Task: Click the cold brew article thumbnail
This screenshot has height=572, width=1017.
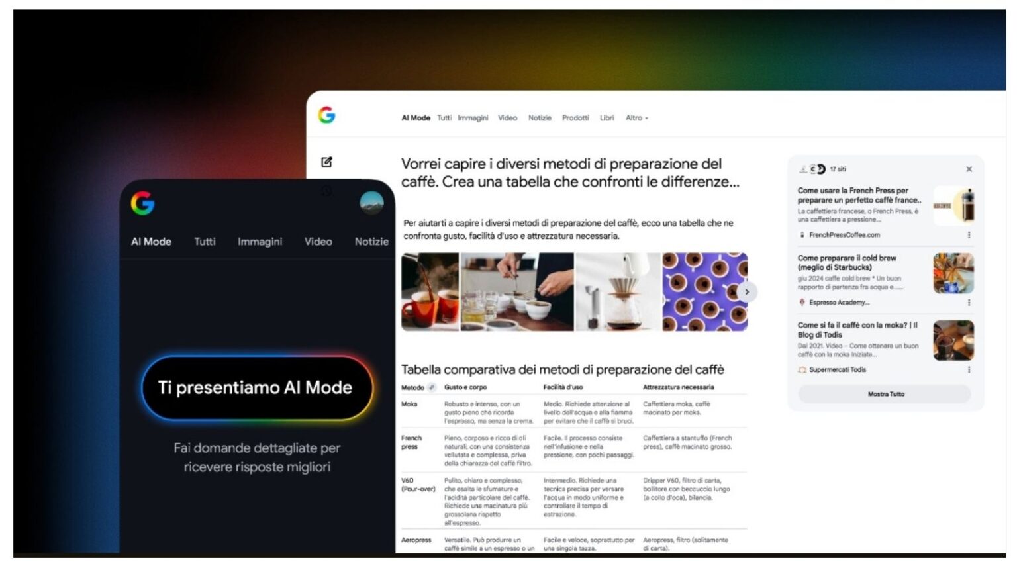Action: (953, 273)
